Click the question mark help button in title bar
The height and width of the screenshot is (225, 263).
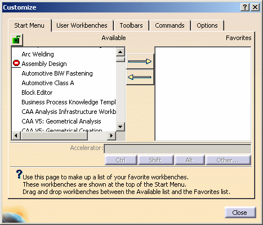tap(245, 7)
